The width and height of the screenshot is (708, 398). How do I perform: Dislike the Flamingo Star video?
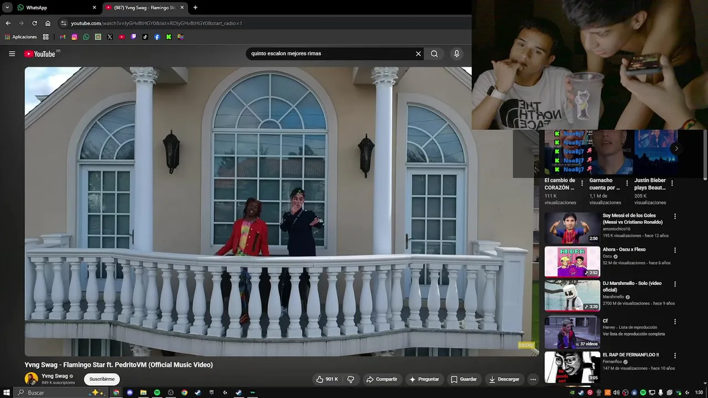coord(350,379)
